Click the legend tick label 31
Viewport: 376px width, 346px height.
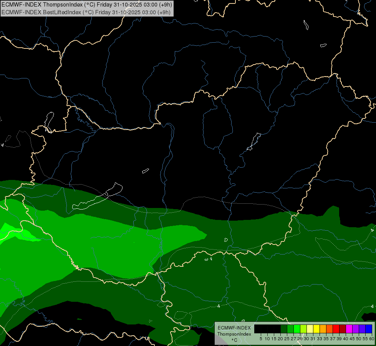pyautogui.click(x=313, y=339)
